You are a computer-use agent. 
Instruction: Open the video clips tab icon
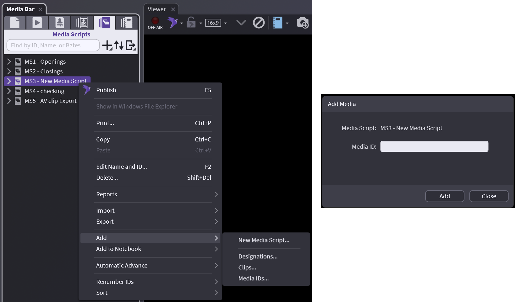coord(37,23)
